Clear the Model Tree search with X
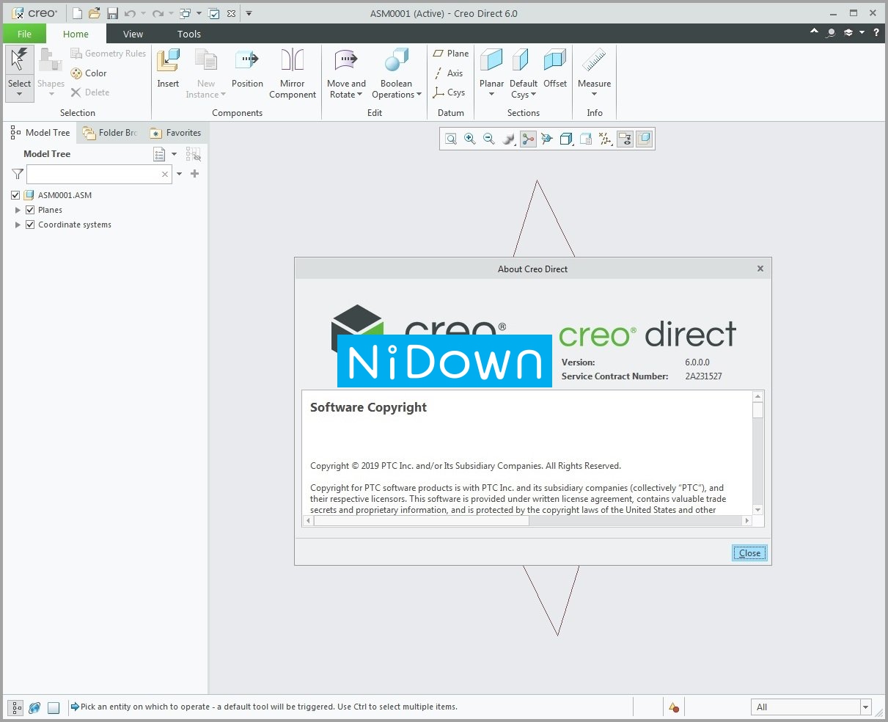 pyautogui.click(x=165, y=174)
